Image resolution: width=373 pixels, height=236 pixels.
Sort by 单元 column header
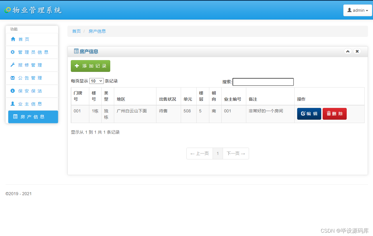pyautogui.click(x=189, y=96)
